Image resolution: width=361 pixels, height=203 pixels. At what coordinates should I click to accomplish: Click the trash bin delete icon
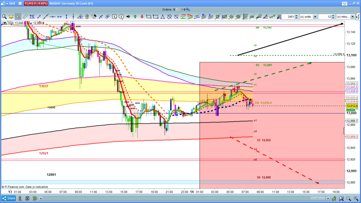pyautogui.click(x=87, y=17)
